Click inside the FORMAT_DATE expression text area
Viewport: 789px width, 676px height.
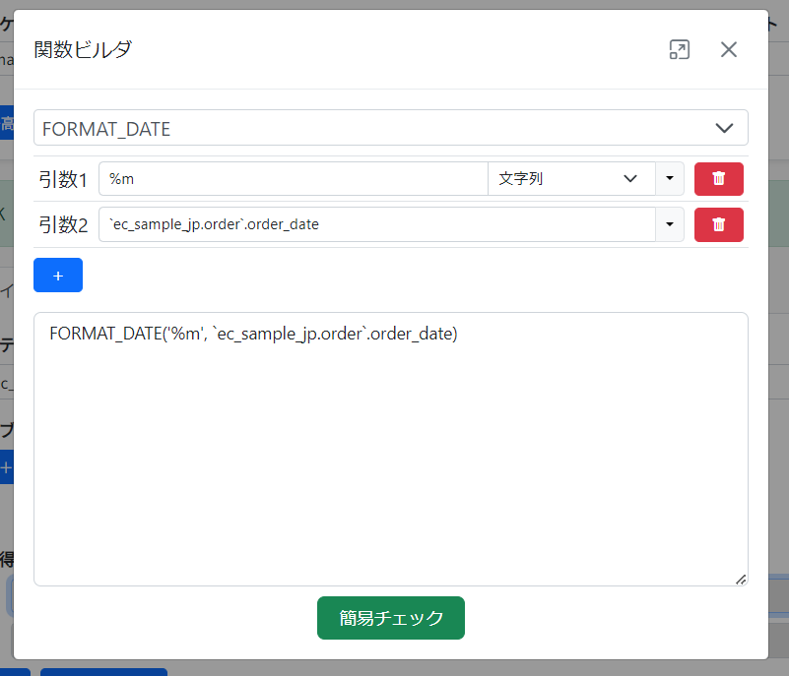tap(253, 335)
